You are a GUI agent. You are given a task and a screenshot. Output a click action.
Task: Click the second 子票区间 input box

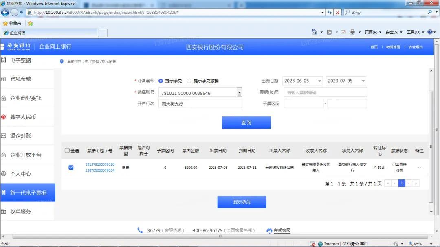pyautogui.click(x=347, y=103)
